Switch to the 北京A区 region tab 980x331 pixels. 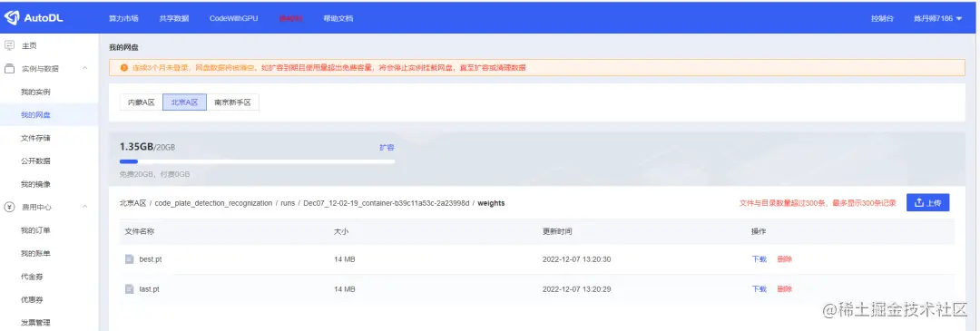pos(184,102)
